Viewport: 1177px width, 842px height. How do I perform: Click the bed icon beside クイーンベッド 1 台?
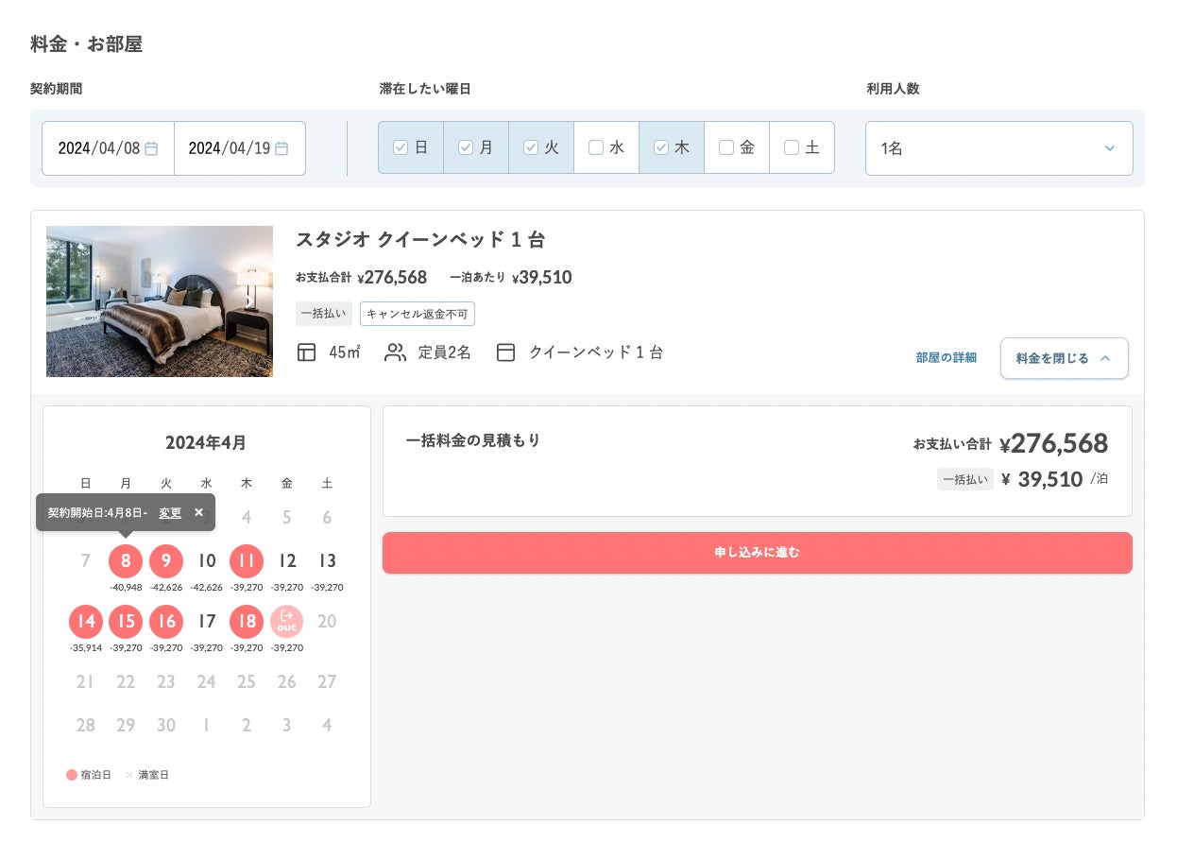click(x=505, y=352)
